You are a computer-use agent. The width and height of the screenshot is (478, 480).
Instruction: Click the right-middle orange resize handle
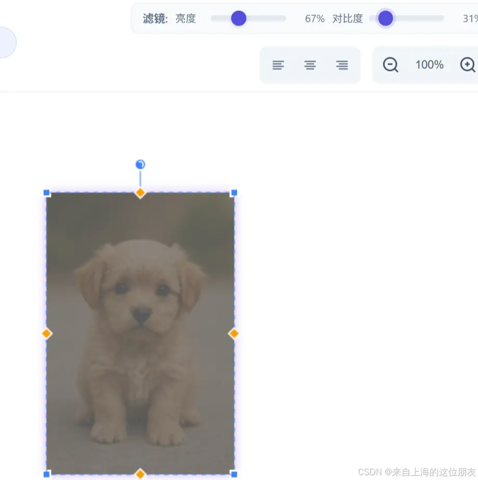pos(233,333)
